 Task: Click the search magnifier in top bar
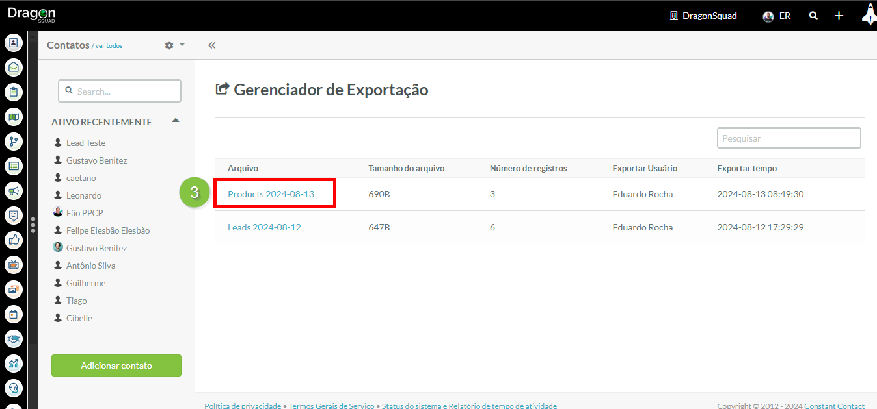pyautogui.click(x=813, y=16)
